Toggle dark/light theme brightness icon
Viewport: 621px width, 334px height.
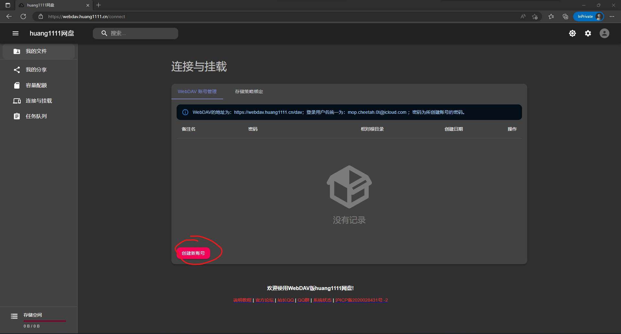tap(572, 33)
